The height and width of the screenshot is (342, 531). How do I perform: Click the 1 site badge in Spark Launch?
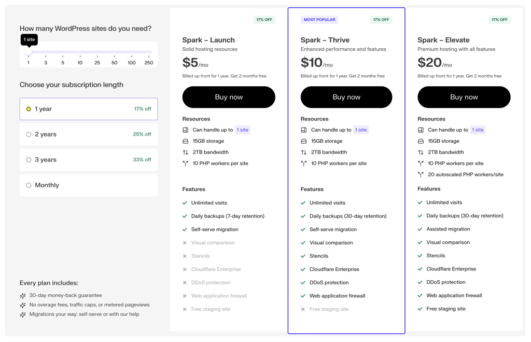pos(243,130)
